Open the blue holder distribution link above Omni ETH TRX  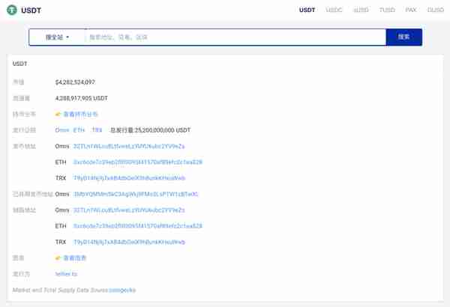tap(80, 115)
